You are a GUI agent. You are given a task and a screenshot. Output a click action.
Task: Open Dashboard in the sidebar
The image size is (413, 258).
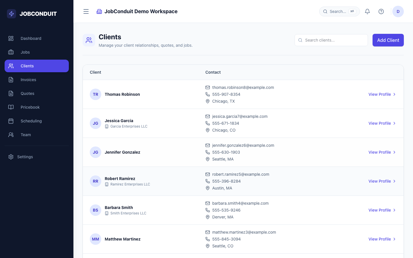(x=37, y=38)
